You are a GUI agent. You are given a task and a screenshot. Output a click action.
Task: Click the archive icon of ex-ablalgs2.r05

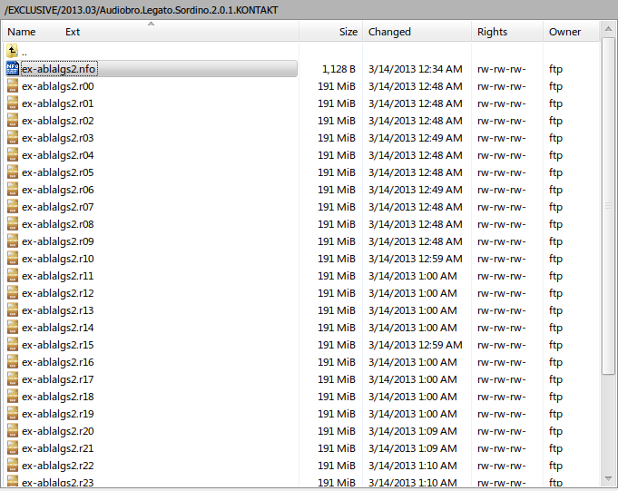tap(12, 172)
